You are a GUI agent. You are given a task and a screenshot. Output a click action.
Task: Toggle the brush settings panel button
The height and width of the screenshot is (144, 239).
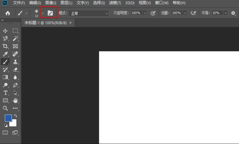click(50, 13)
